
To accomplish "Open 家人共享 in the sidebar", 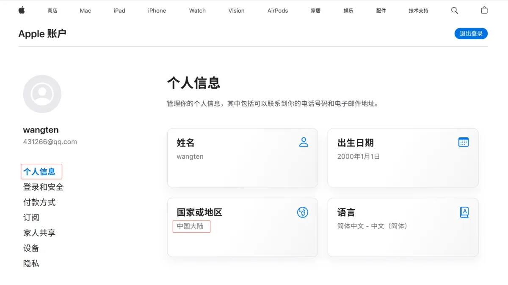I will pos(39,233).
